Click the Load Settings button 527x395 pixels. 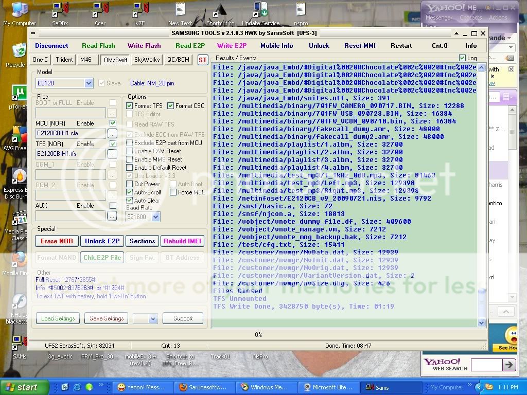pos(58,318)
